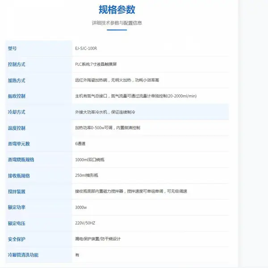Image resolution: width=268 pixels, height=268 pixels.
Task: Click the 3000w power value
Action: click(x=81, y=207)
